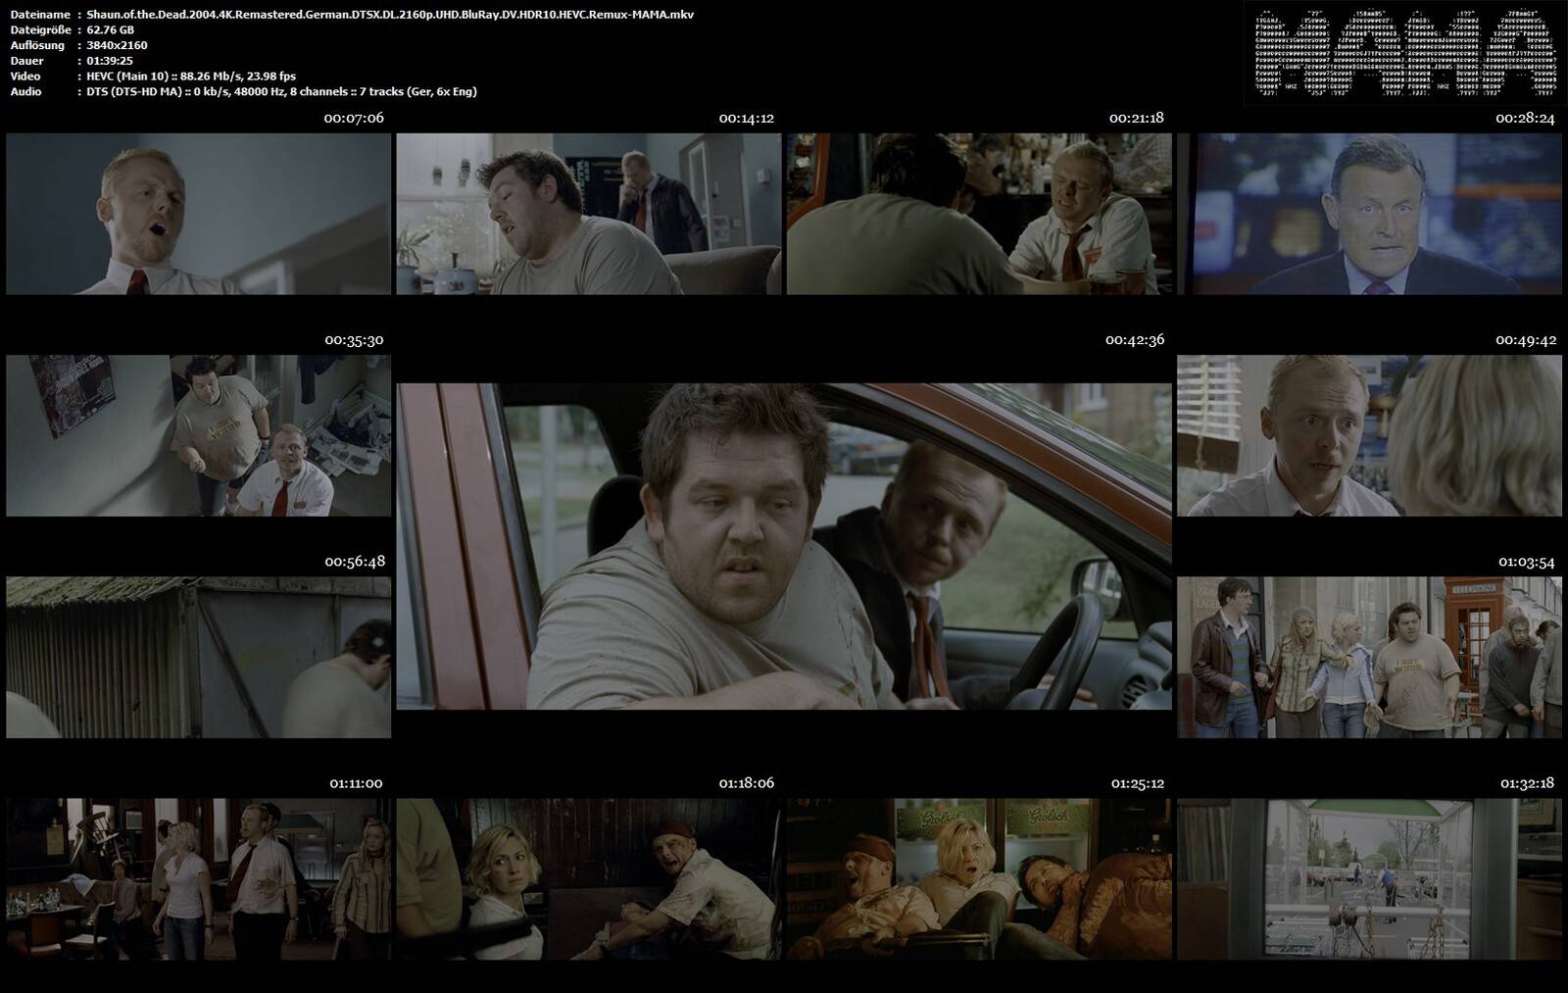Screen dimensions: 1568x993
Task: Click the Dateiname label
Action: [40, 15]
